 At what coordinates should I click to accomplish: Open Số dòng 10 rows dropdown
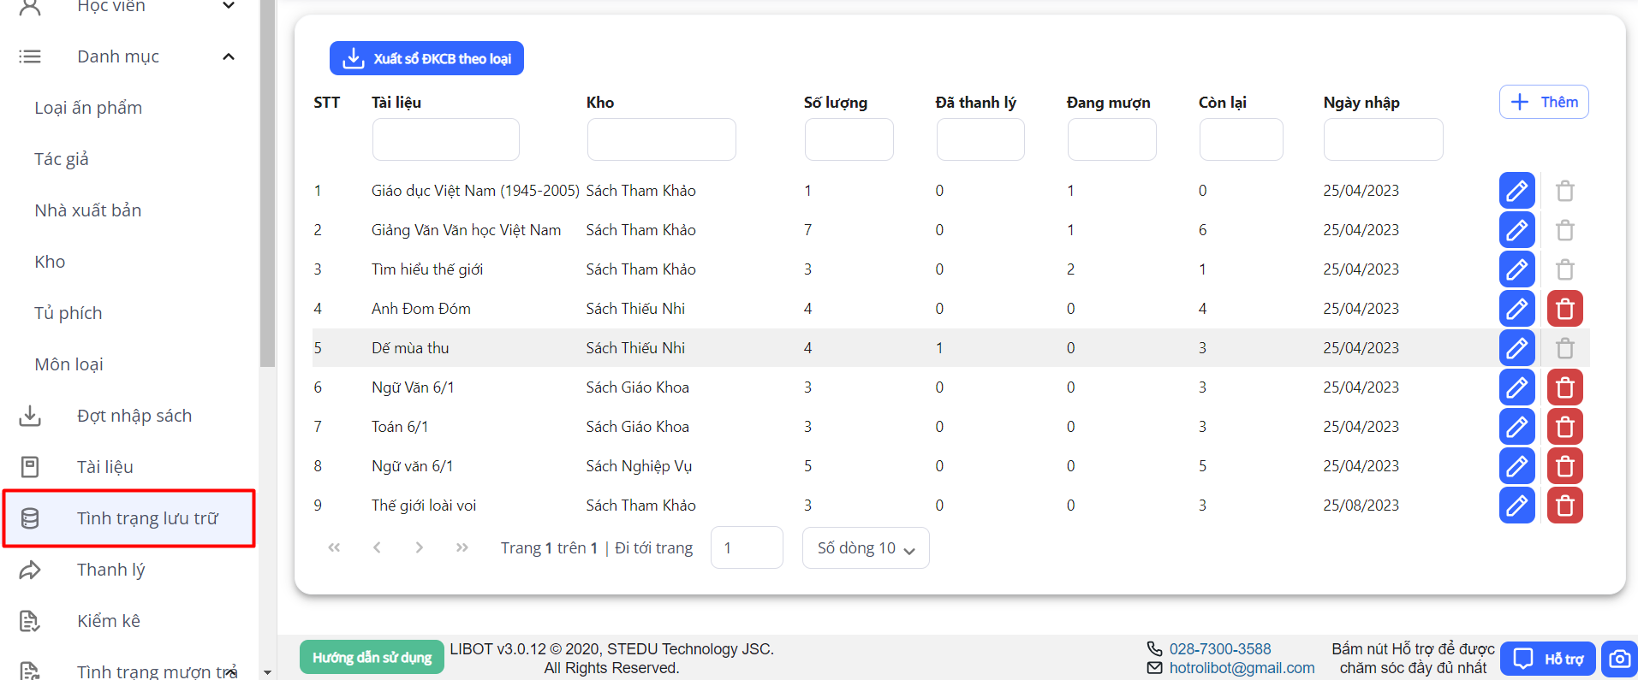coord(865,548)
